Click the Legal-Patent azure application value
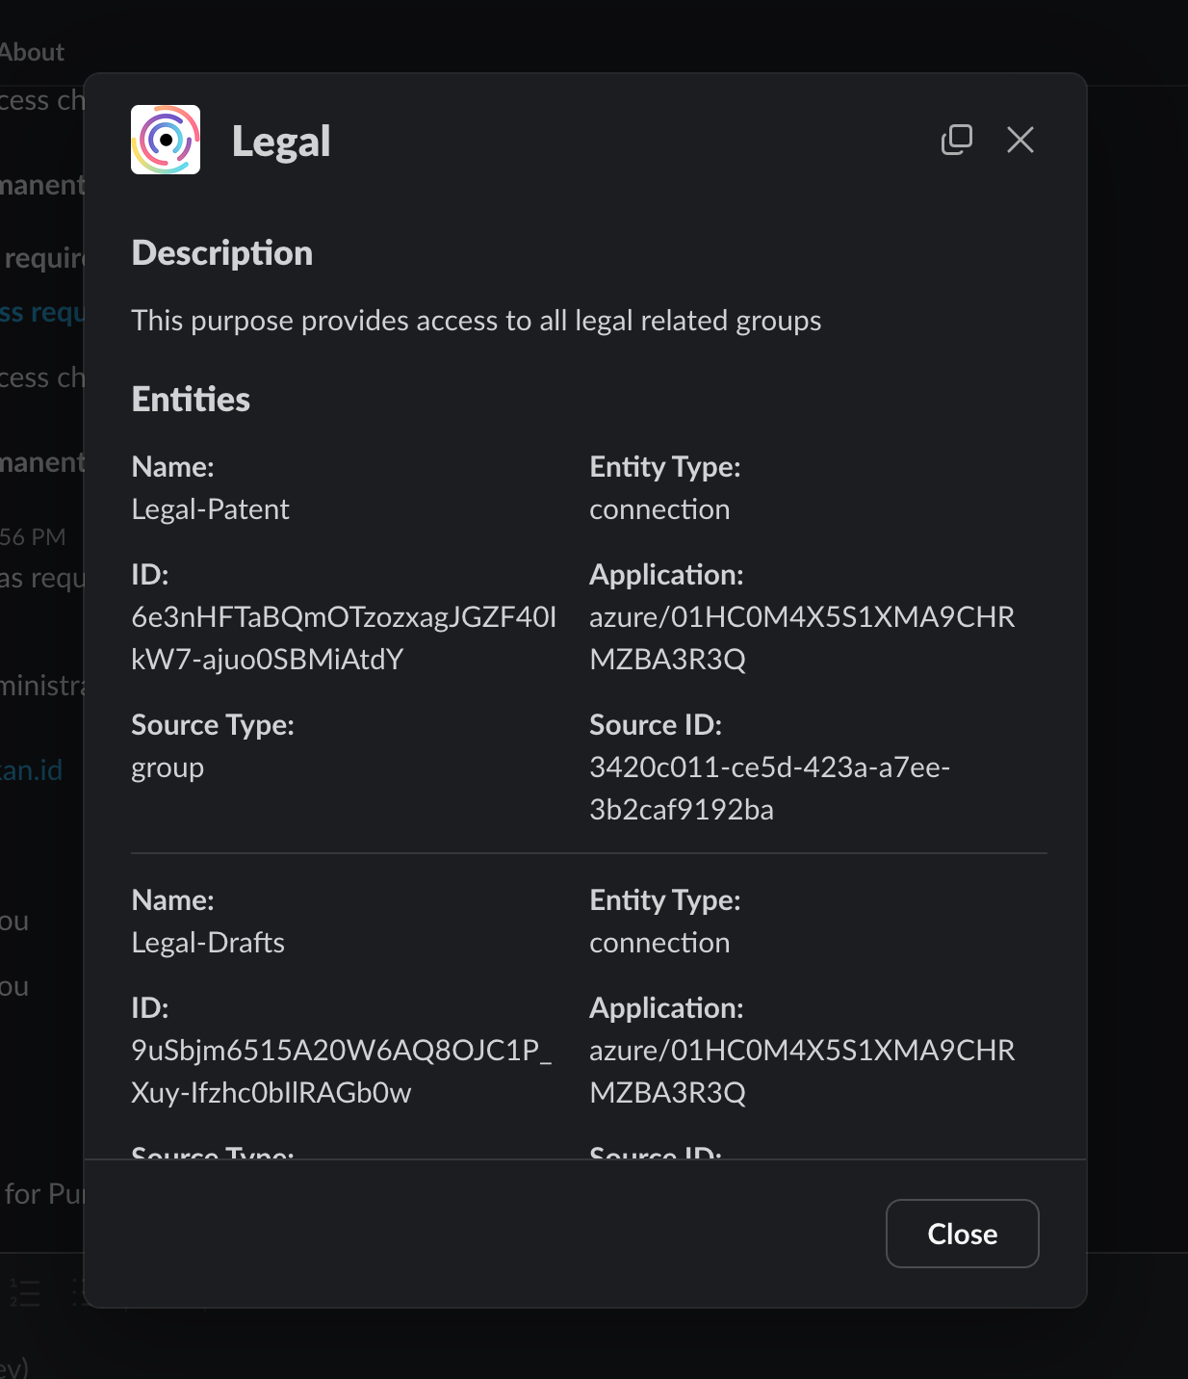This screenshot has width=1188, height=1379. tap(801, 637)
